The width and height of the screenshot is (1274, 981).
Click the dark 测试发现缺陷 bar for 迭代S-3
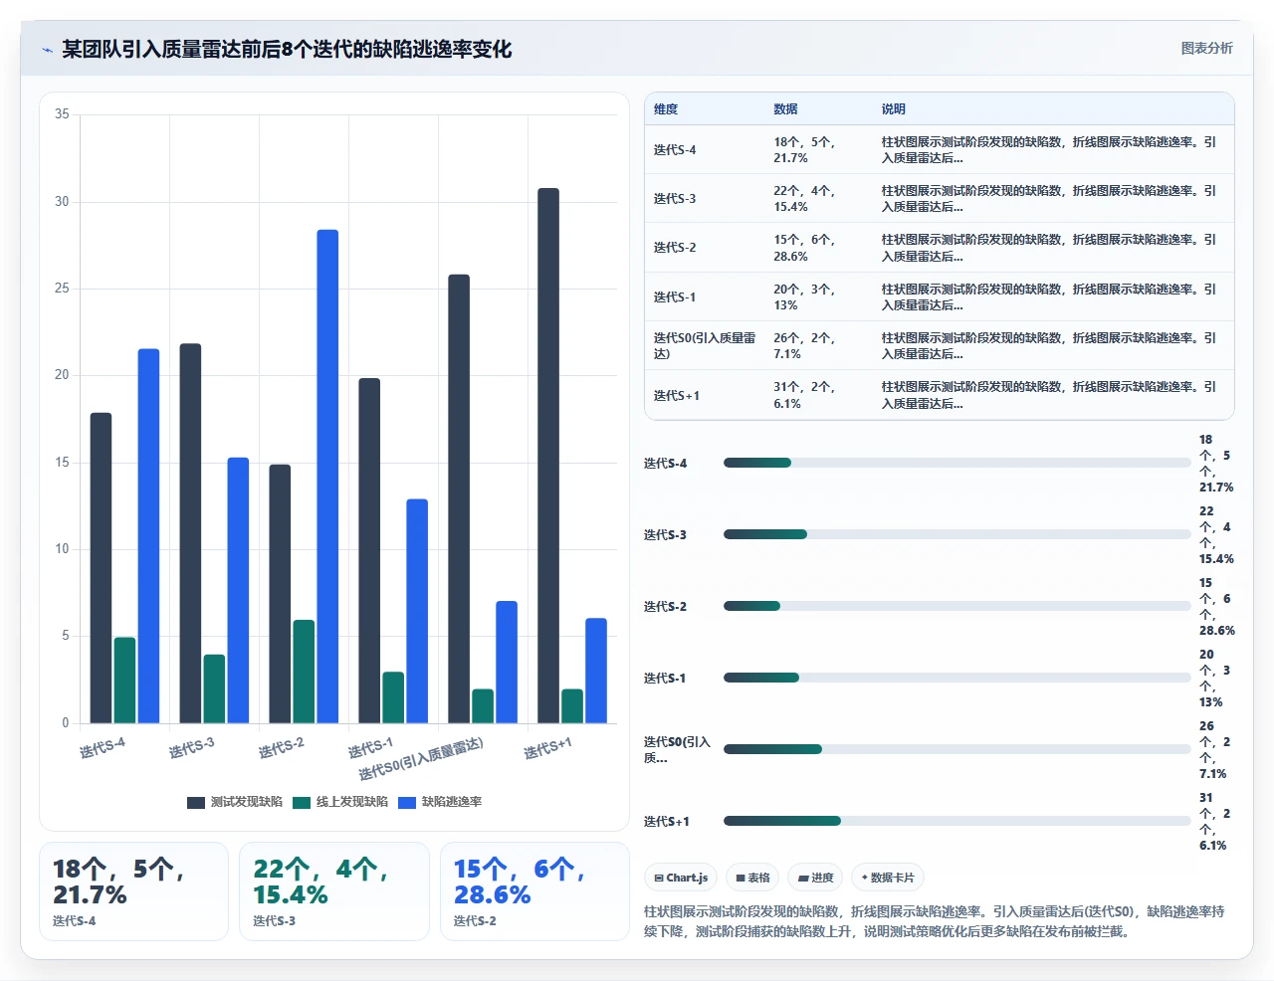(x=190, y=533)
